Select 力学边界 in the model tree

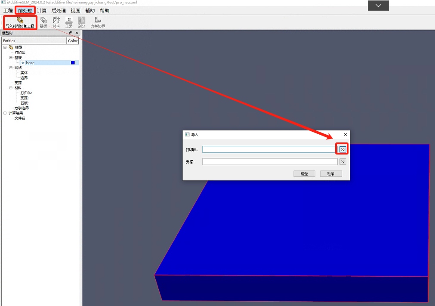point(22,108)
